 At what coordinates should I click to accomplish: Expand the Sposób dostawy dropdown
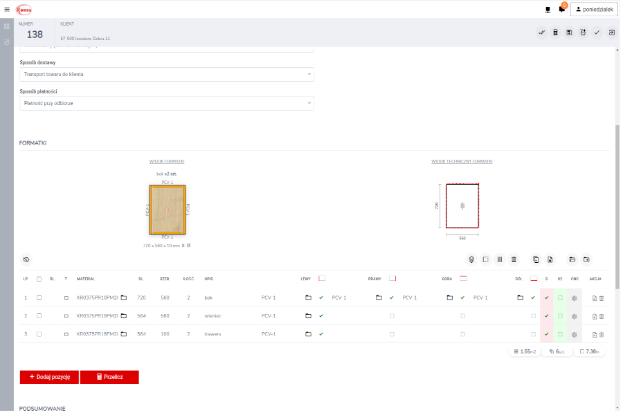[x=166, y=74]
